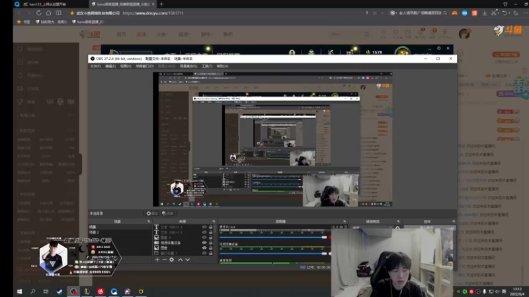The image size is (529, 297).
Task: Adjust the 视频采集设备 volume slider in mixer
Action: coord(274,253)
